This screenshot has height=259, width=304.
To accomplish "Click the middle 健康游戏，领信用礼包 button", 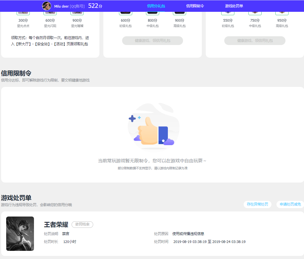I will pos(152,40).
